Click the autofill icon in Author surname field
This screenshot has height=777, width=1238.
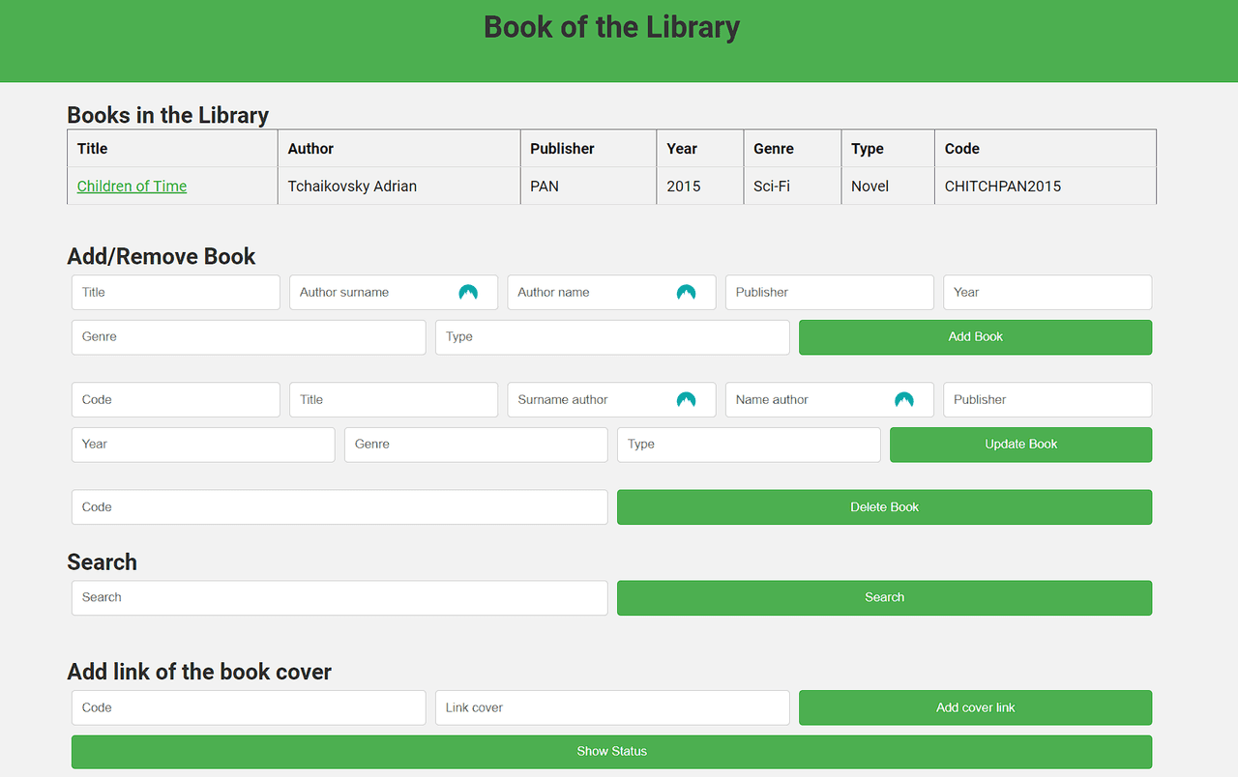(x=468, y=293)
